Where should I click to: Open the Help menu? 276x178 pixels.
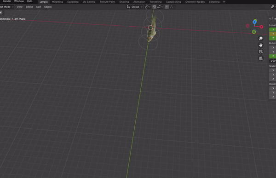click(x=29, y=1)
